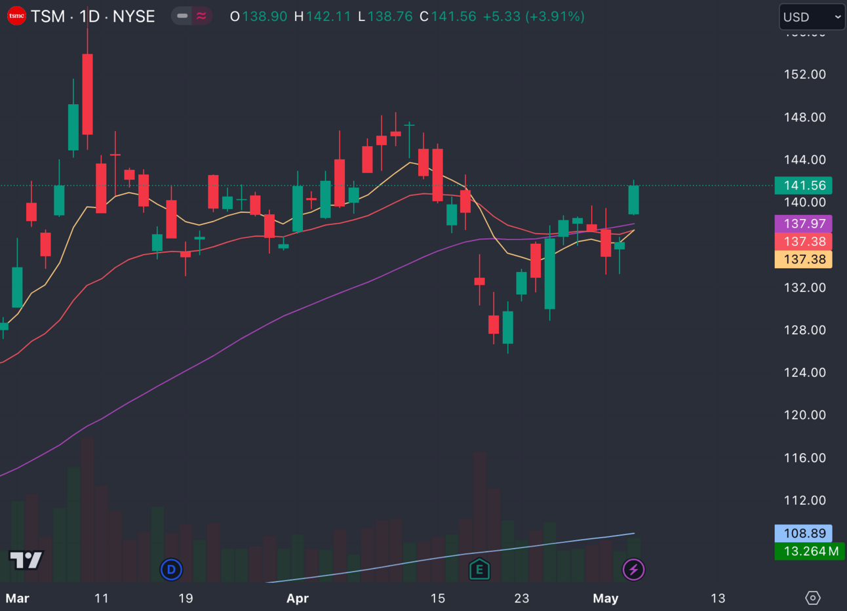Viewport: 847px width, 611px height.
Task: Click the 19 date label on time axis
Action: [186, 598]
